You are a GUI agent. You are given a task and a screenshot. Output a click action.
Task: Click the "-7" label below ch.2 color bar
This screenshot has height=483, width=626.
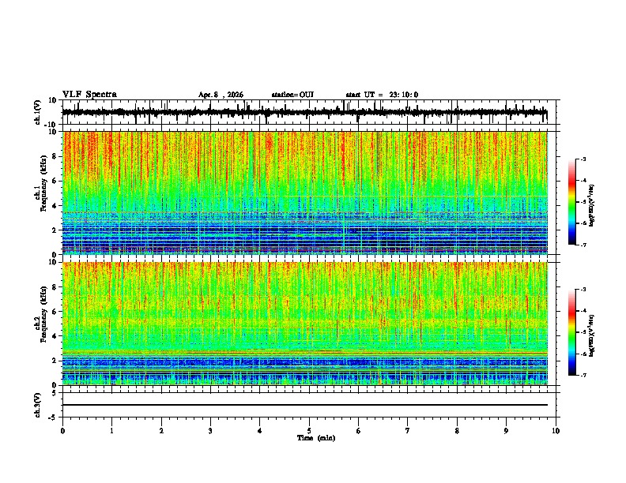coord(583,375)
